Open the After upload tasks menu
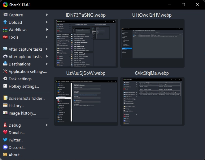 tap(25, 57)
